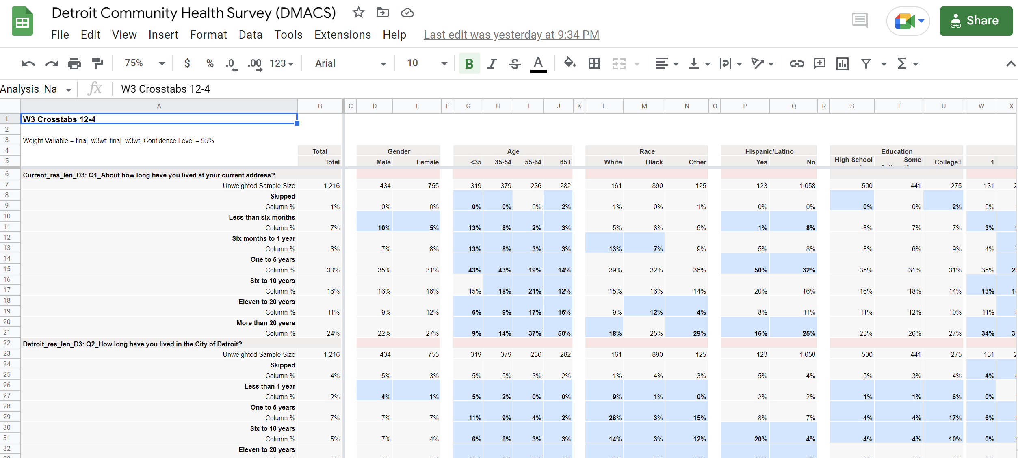Open the Data menu

pyautogui.click(x=251, y=35)
